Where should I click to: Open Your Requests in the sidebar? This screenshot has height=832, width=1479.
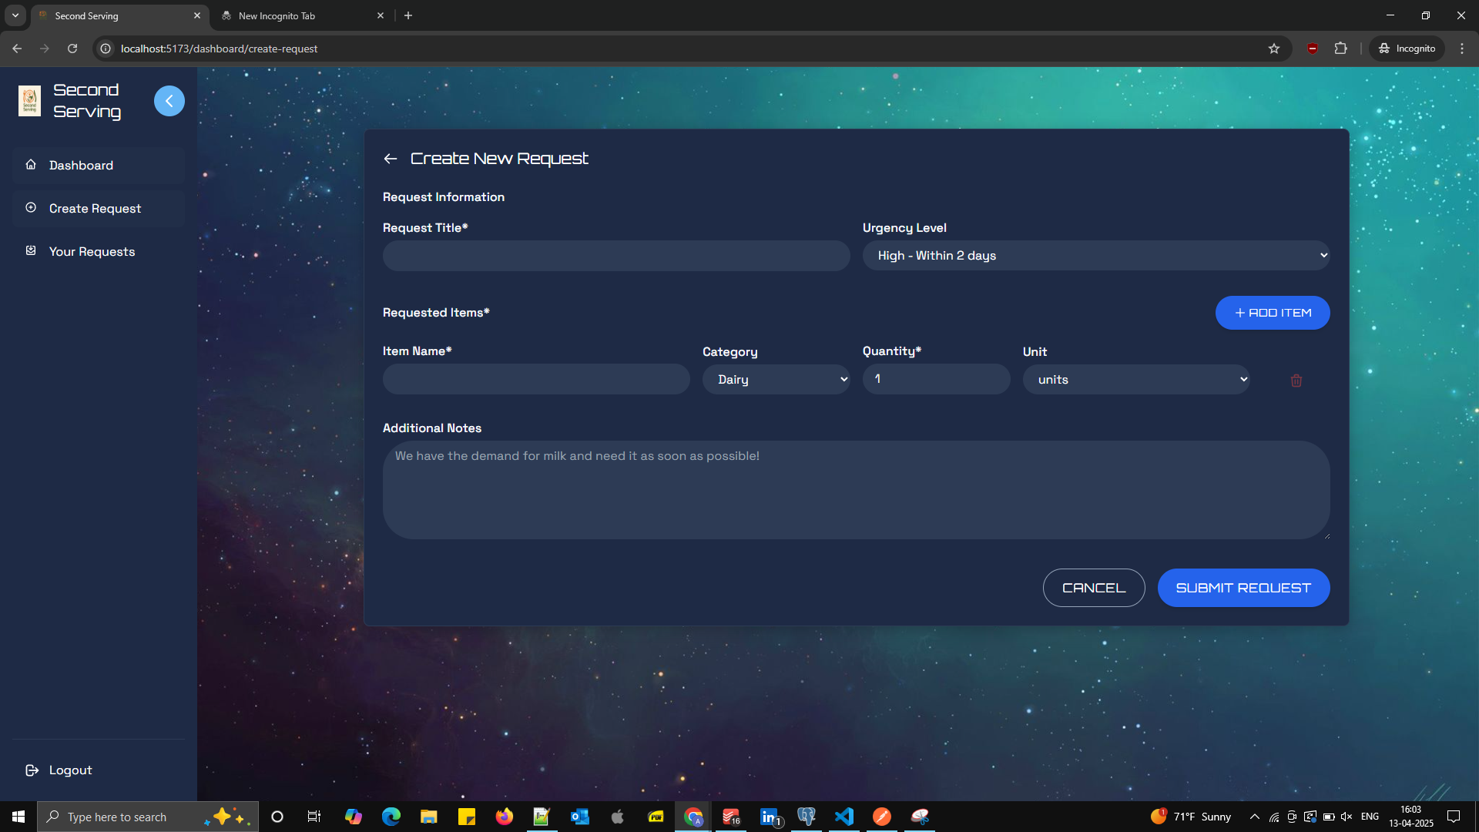92,252
